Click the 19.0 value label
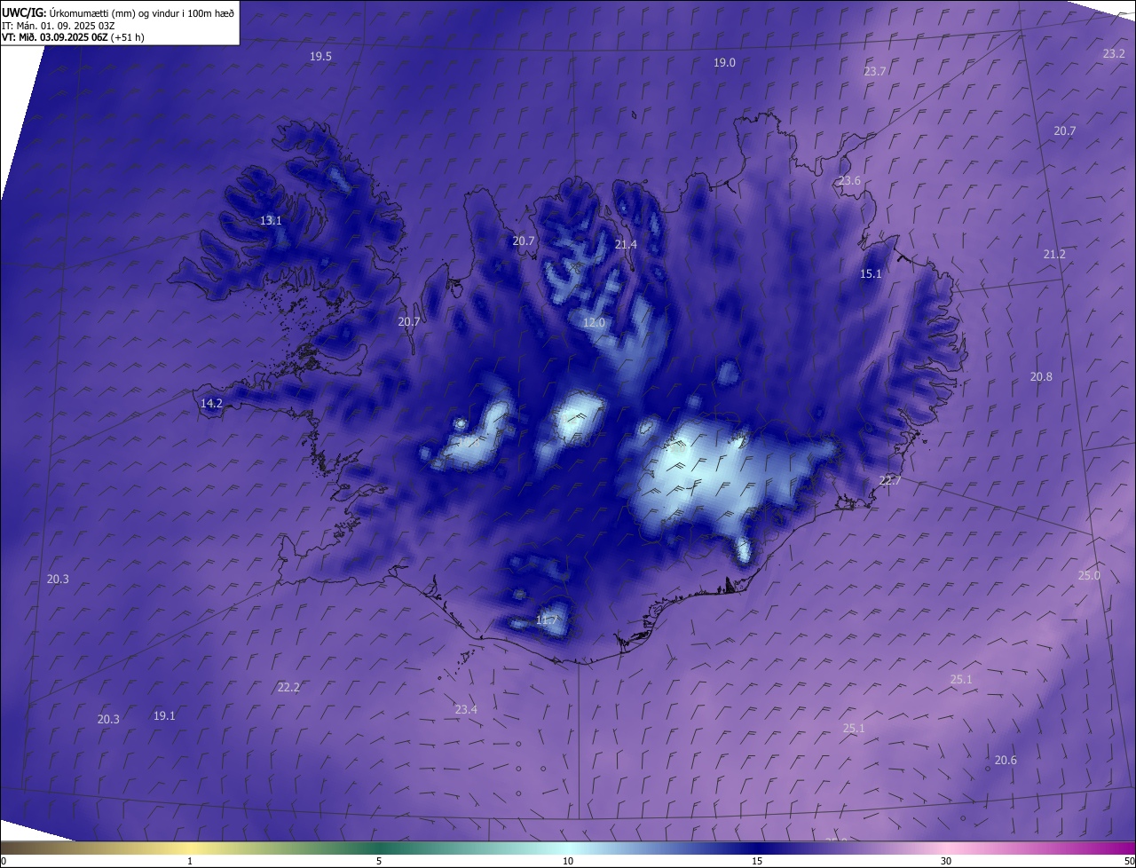1136x868 pixels. pyautogui.click(x=724, y=62)
